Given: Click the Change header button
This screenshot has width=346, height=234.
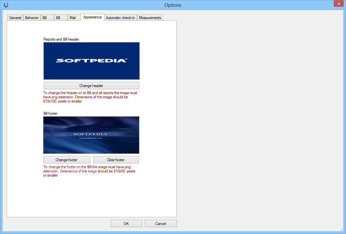Looking at the screenshot, I should pyautogui.click(x=91, y=85).
